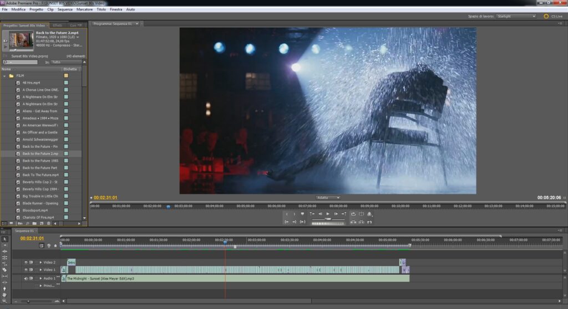
Task: Select the Ripple Edit tool
Action: tap(4, 251)
